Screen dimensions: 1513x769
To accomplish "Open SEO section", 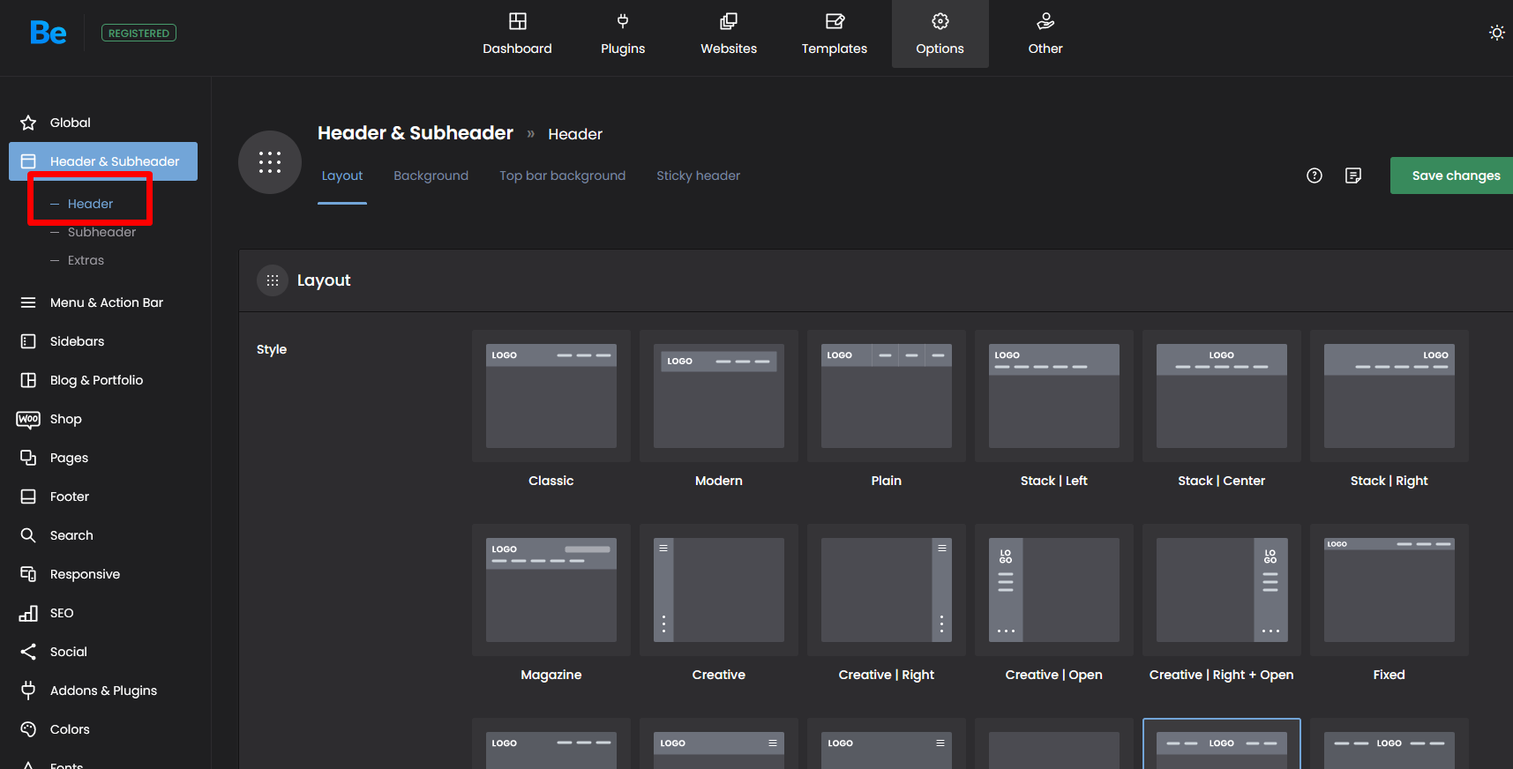I will (103, 613).
